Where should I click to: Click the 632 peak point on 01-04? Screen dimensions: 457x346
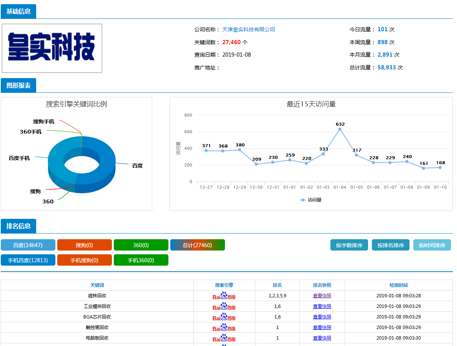[x=340, y=129]
